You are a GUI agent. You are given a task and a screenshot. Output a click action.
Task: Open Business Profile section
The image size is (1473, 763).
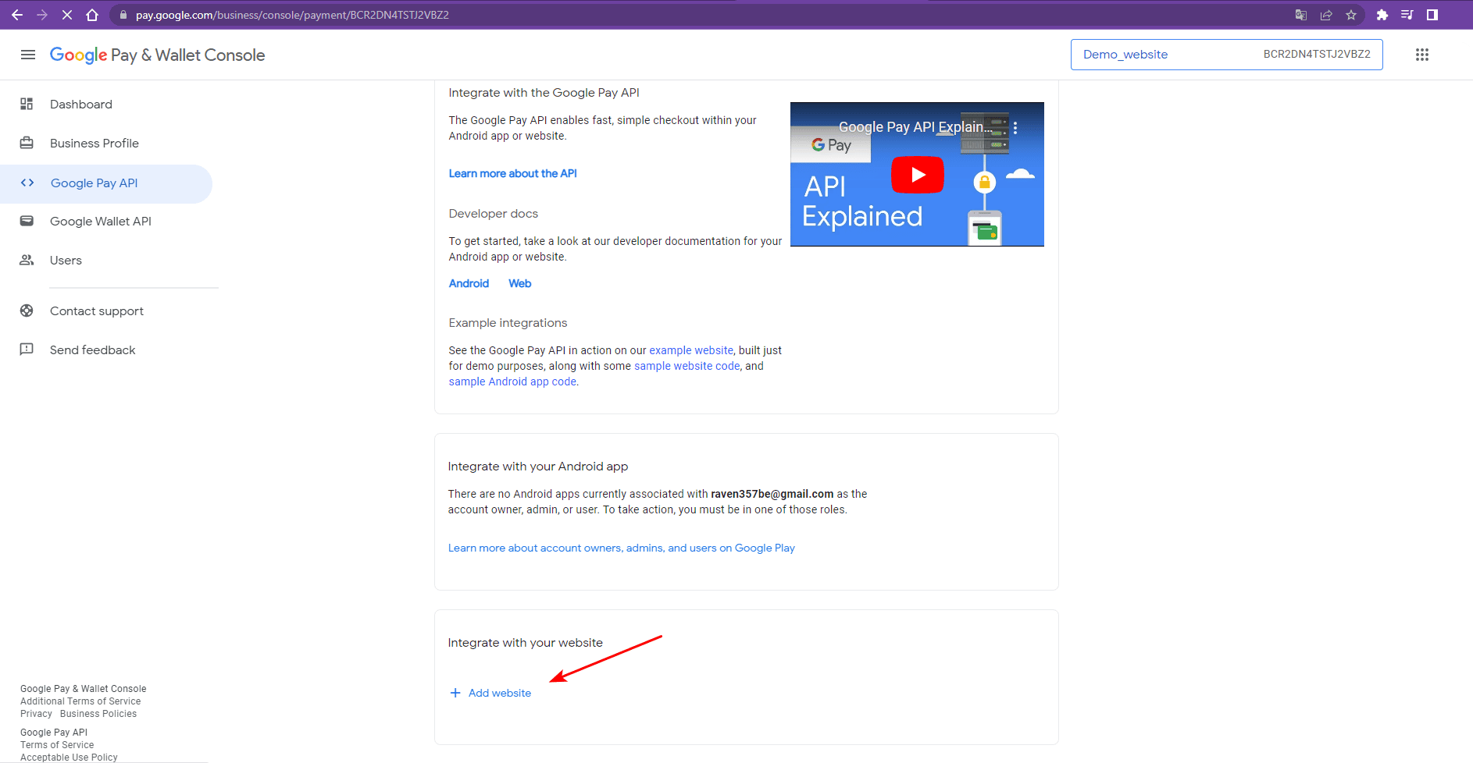(95, 144)
